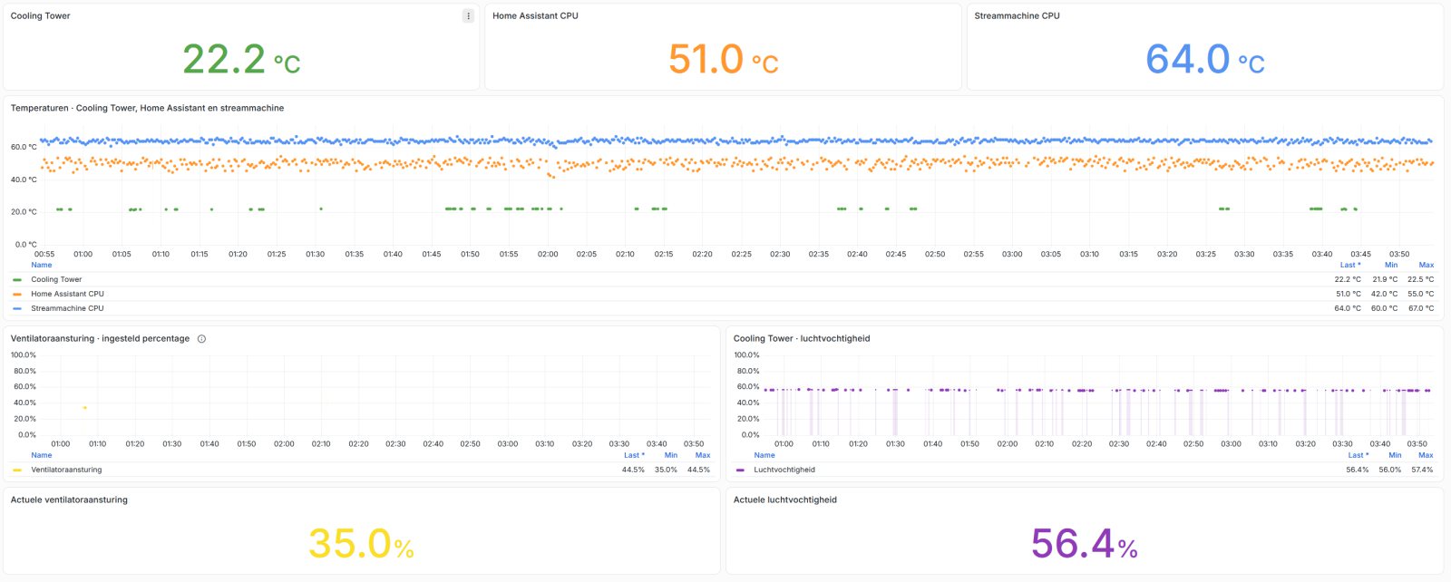Toggle Ventilatoraansturing series in its legend
1451x582 pixels.
(66, 470)
